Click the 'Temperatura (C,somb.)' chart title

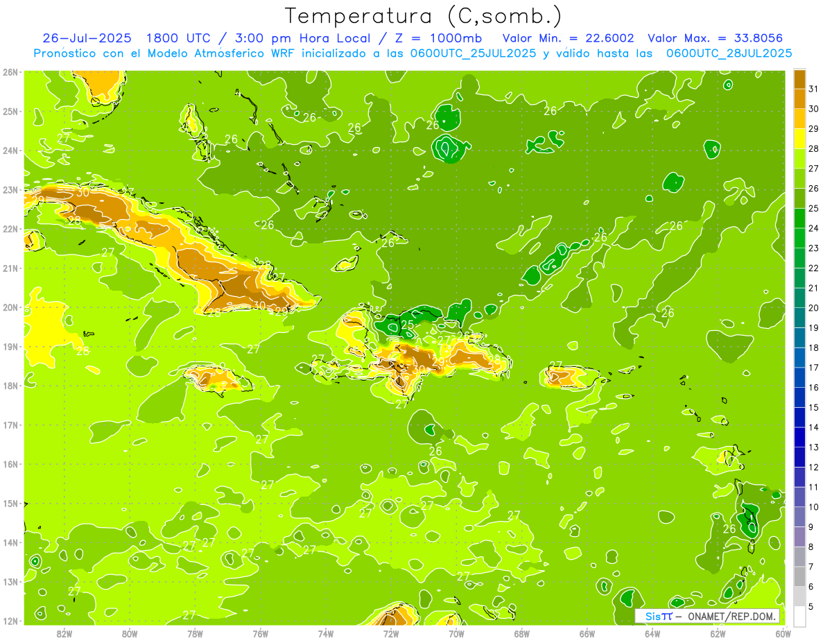pos(424,17)
